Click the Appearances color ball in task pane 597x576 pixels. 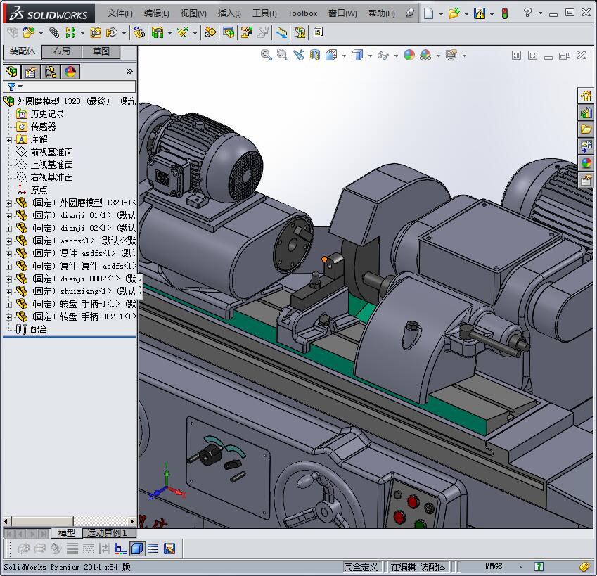586,163
